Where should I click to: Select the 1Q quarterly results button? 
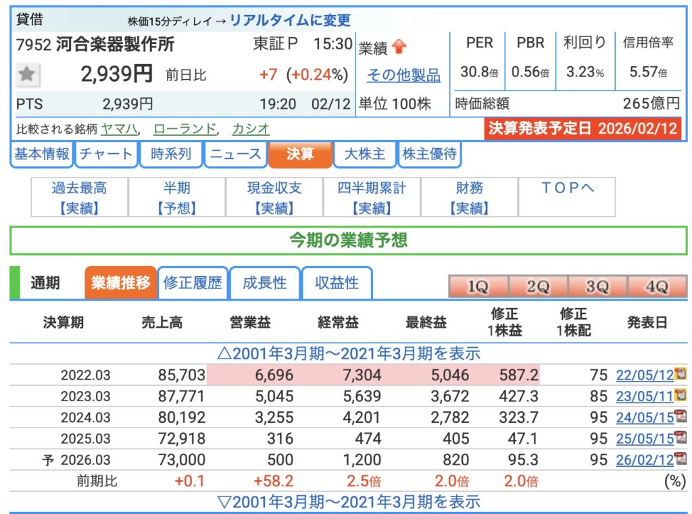coord(478,286)
